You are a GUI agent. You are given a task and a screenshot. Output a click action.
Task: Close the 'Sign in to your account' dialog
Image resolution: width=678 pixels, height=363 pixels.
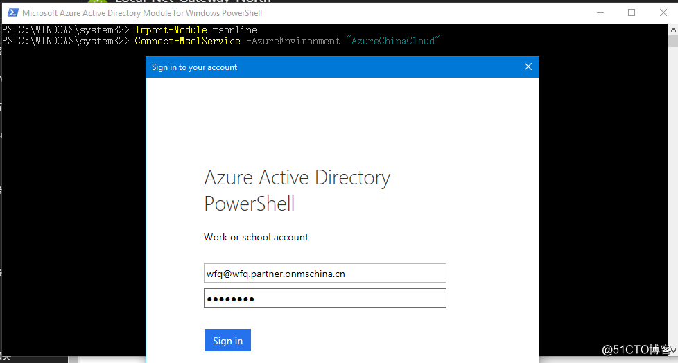point(528,67)
